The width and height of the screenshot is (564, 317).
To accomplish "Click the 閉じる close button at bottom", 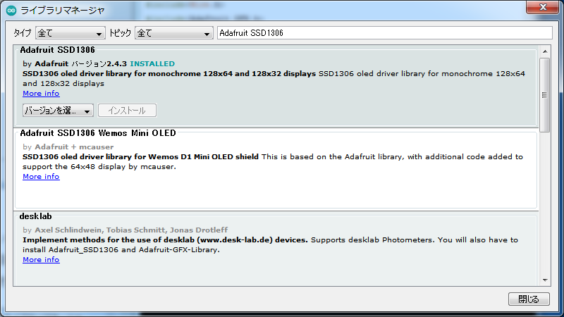I will pos(529,299).
